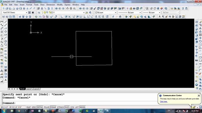The height and width of the screenshot is (113, 202).
Task: Expand the linetype ByLayer dropdown
Action: (x=140, y=13)
